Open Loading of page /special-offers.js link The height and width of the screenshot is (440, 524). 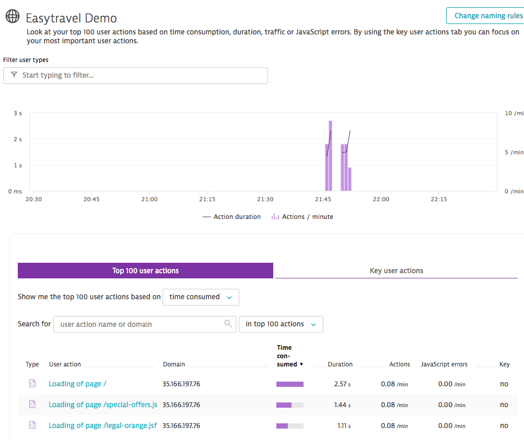tap(103, 405)
